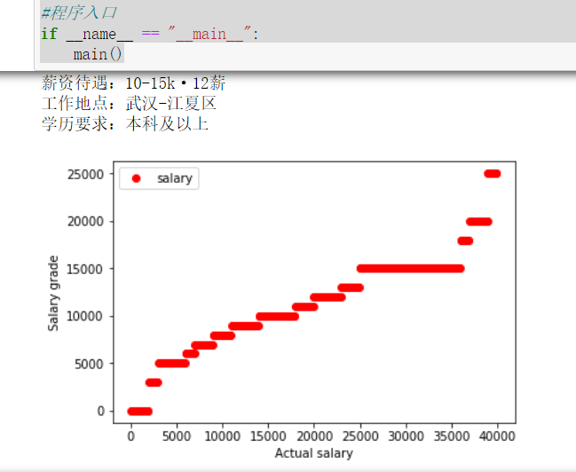Click the comment line '#程序入口'
Screen dimensions: 576x472
tap(79, 13)
